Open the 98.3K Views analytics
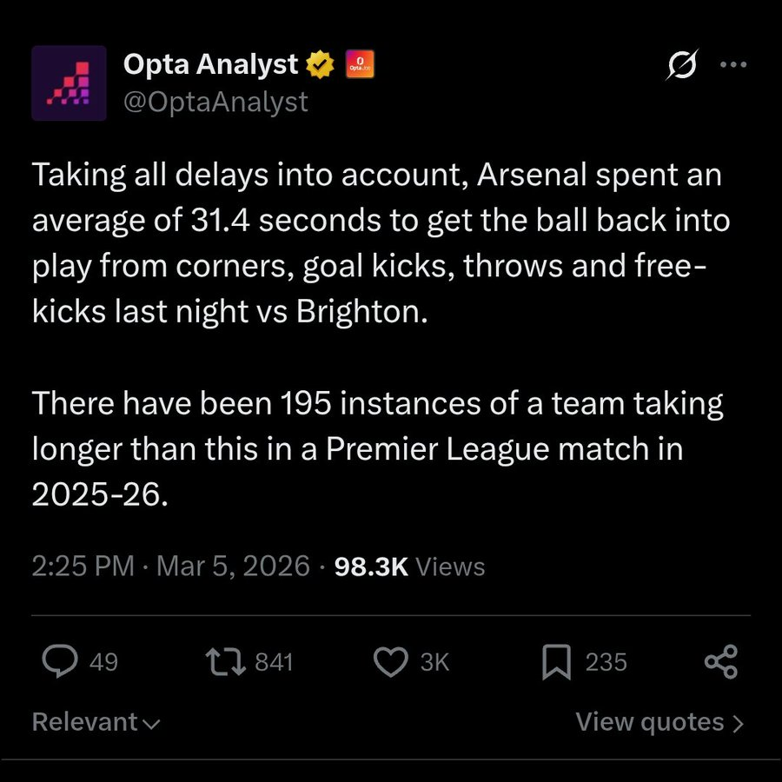Image resolution: width=782 pixels, height=782 pixels. [x=409, y=566]
